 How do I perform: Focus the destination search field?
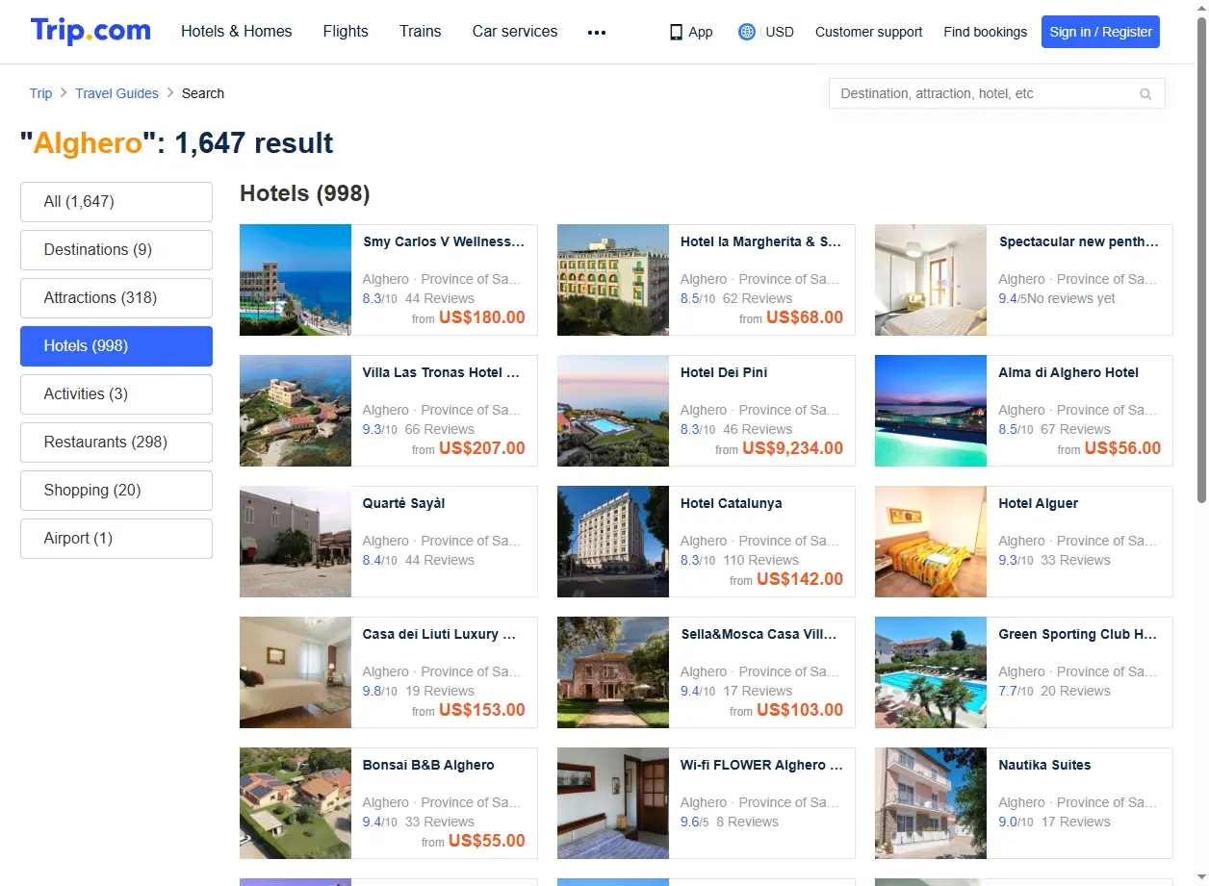coord(996,93)
